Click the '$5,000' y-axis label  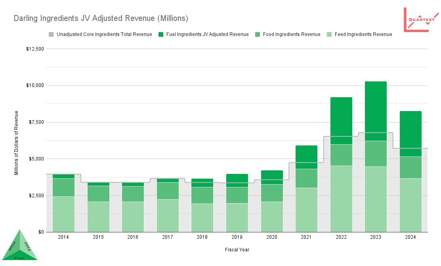point(36,159)
